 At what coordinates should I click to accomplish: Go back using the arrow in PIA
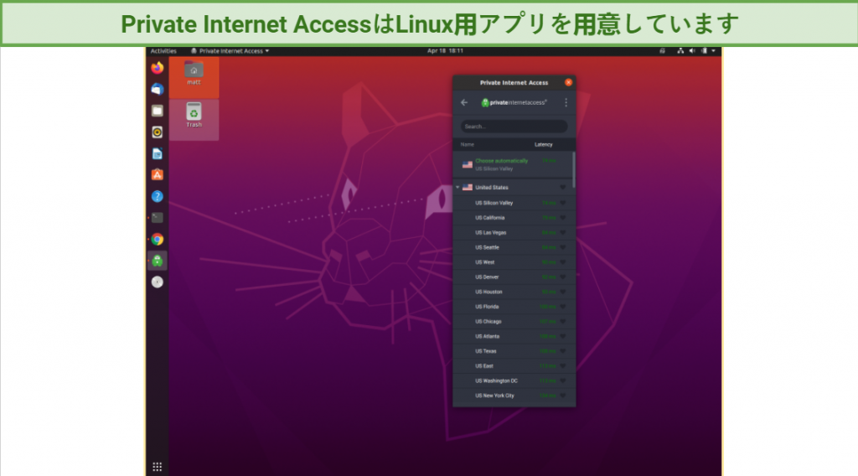pyautogui.click(x=464, y=103)
